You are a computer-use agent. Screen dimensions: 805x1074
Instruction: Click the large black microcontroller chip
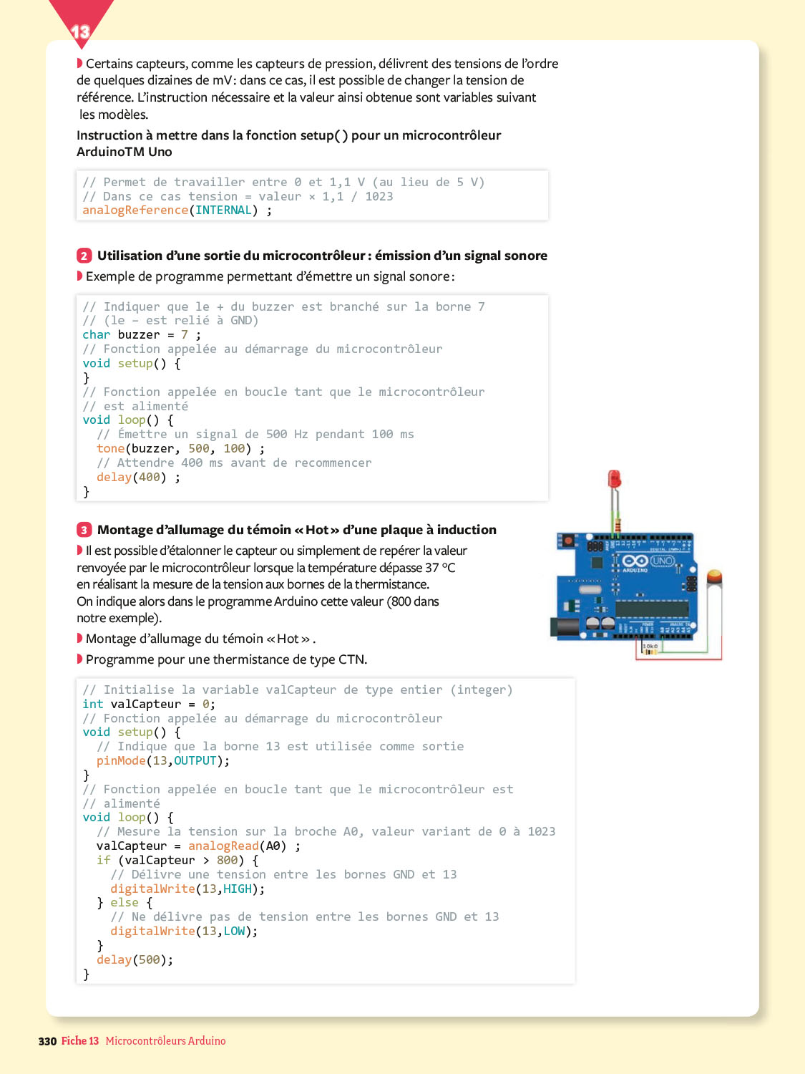(x=651, y=609)
